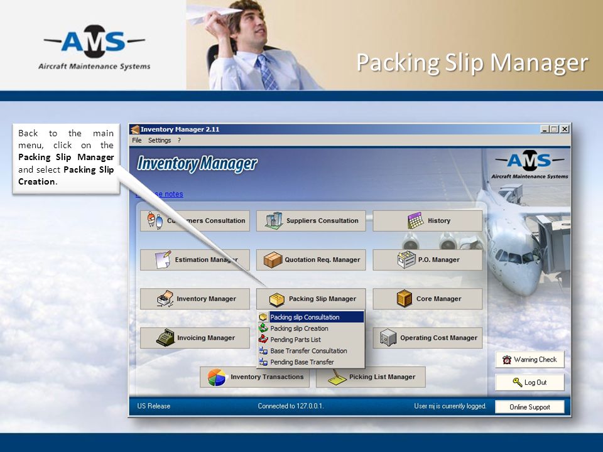
Task: Click the Packing Slip Manager button
Action: (311, 299)
